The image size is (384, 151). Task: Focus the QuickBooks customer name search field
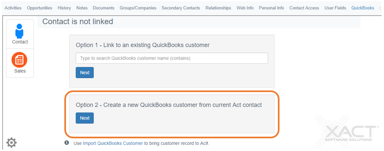tap(172, 58)
